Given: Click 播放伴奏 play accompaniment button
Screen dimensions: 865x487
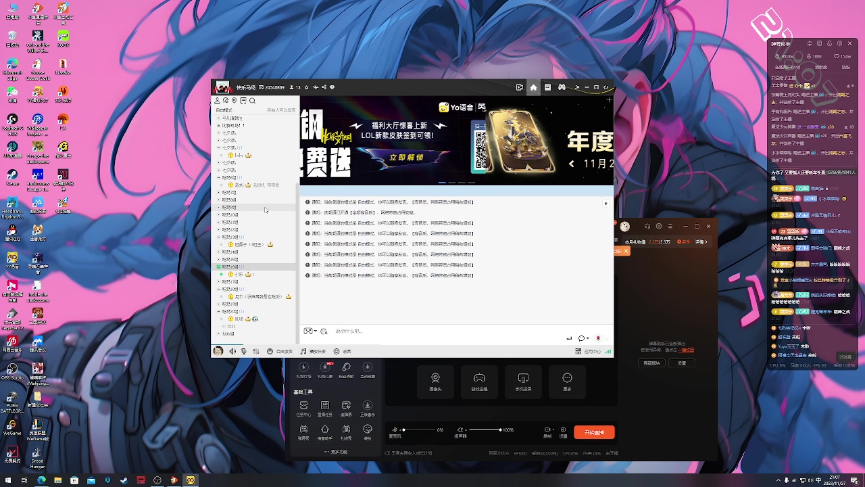Looking at the screenshot, I should pos(314,352).
